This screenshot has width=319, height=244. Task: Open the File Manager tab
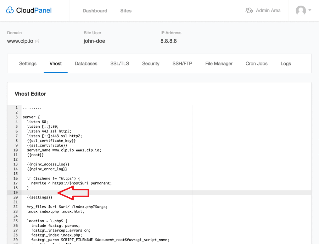tap(219, 64)
